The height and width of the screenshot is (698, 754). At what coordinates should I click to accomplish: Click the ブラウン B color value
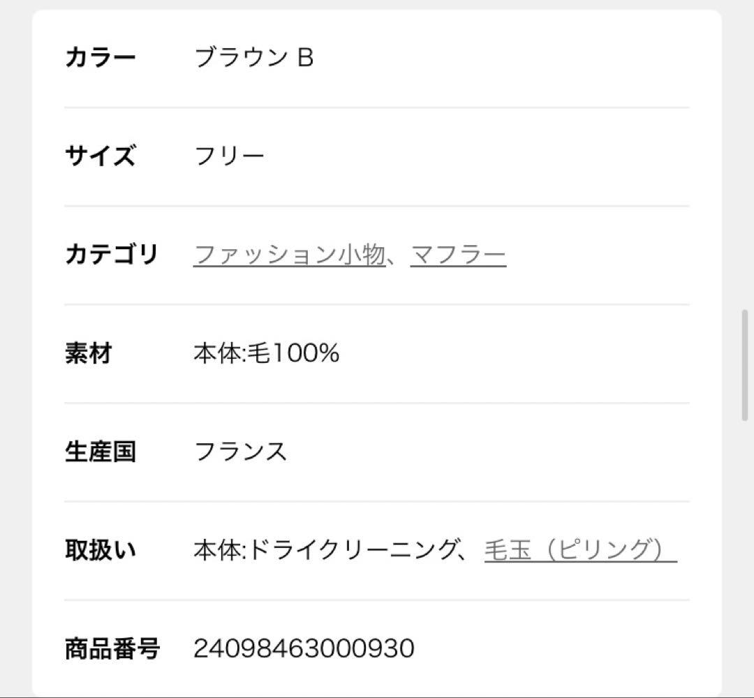click(254, 57)
